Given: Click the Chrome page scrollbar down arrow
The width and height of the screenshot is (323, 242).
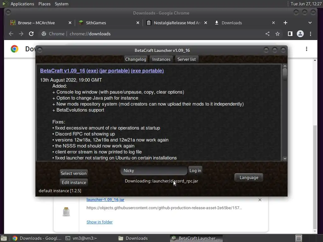Looking at the screenshot, I should [315, 231].
